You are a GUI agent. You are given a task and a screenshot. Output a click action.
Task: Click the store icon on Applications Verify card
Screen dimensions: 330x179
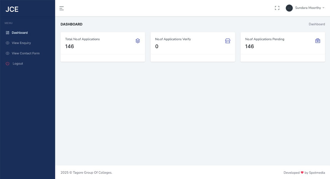tap(228, 41)
